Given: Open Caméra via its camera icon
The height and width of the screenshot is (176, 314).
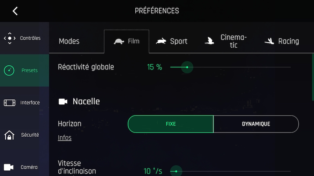Looking at the screenshot, I should tap(9, 167).
